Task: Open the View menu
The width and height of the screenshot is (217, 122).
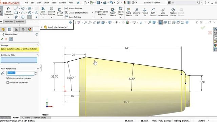Action: tap(39, 3)
